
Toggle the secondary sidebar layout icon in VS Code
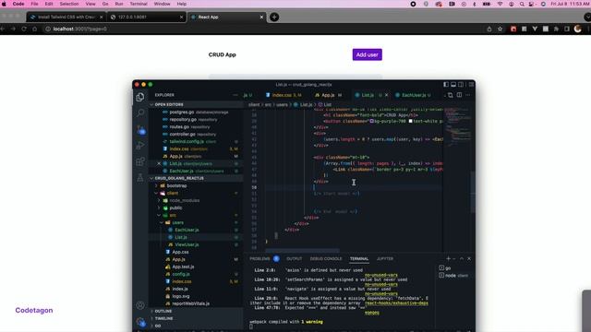(461, 85)
